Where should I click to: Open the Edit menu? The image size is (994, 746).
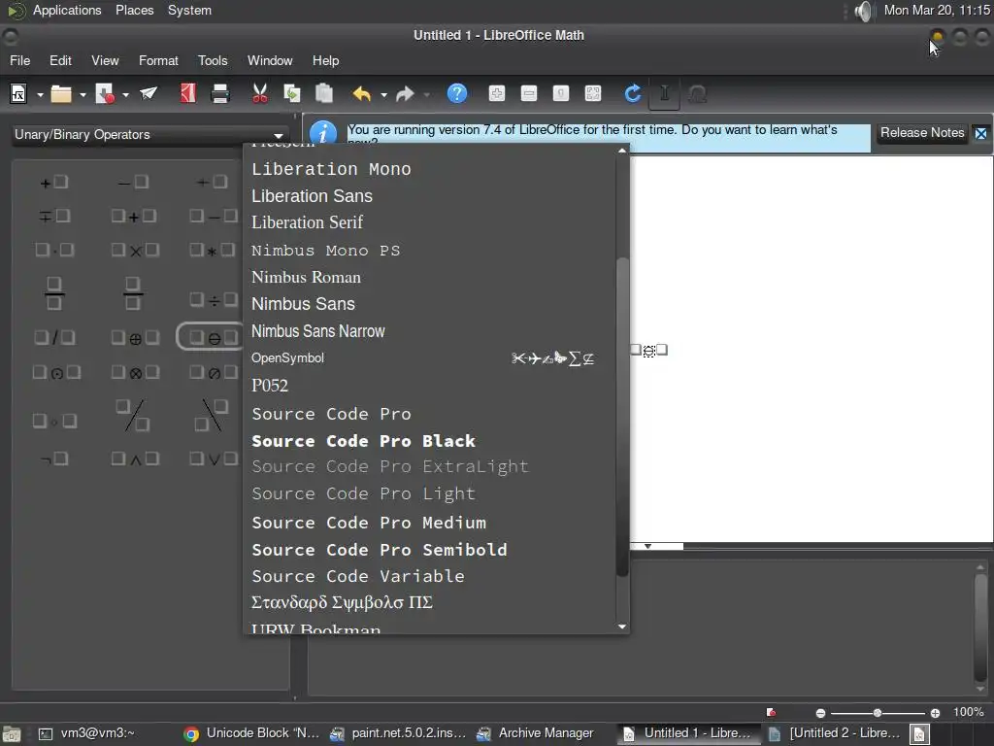click(x=60, y=60)
